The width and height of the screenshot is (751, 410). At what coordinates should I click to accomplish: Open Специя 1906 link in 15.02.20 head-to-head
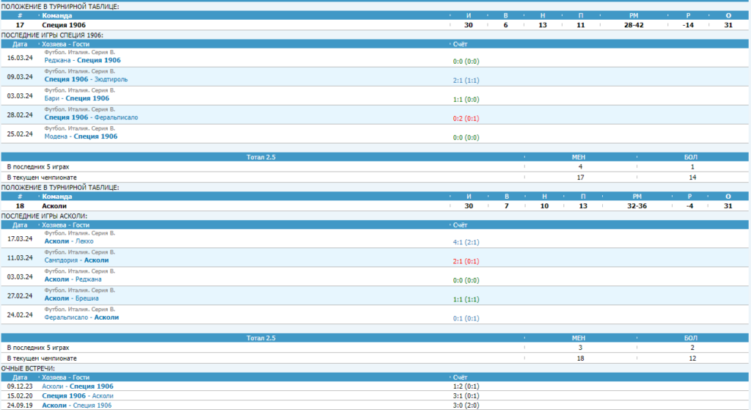point(64,396)
